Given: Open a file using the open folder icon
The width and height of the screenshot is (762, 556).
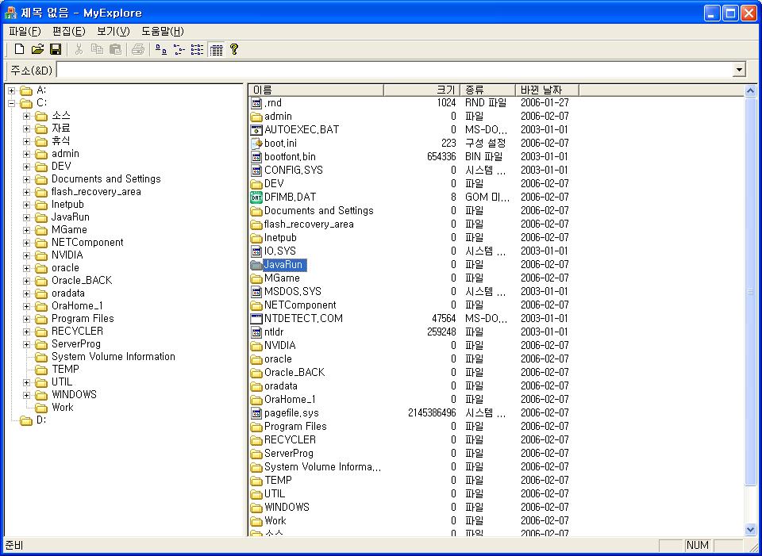Looking at the screenshot, I should tap(37, 49).
